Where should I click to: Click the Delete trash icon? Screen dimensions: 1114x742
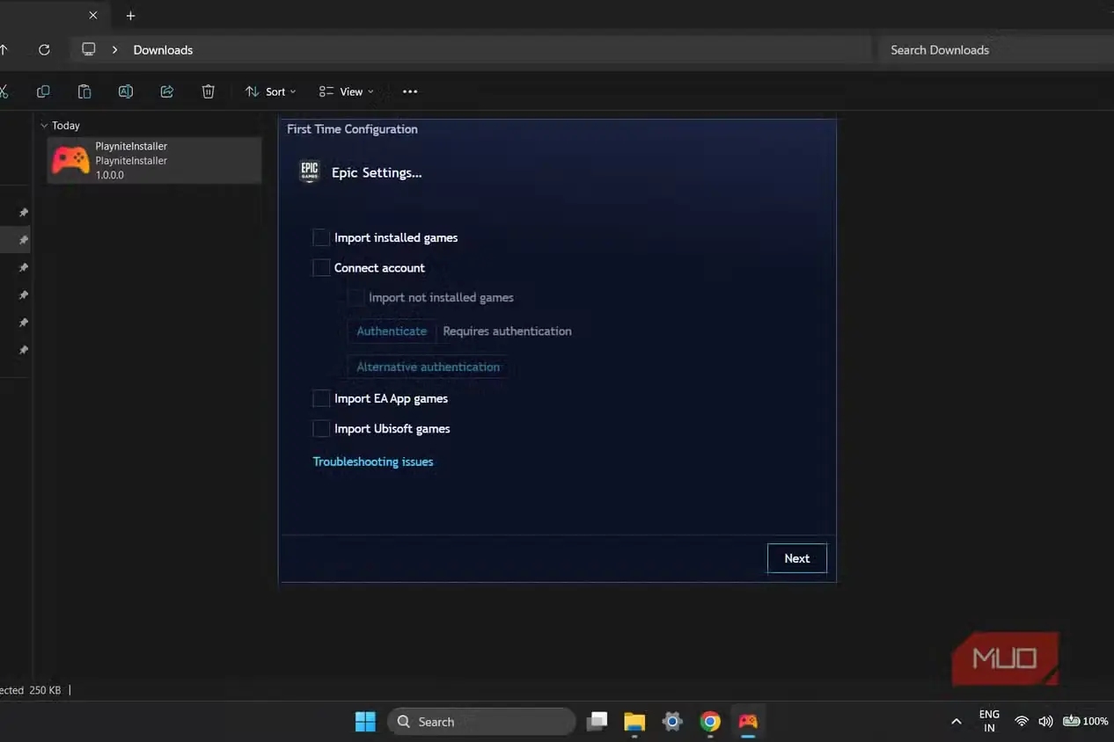pos(209,91)
